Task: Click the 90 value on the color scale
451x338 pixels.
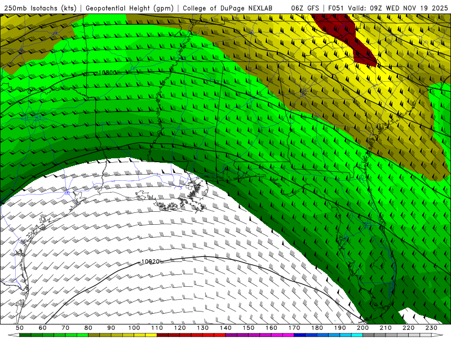Action: tap(111, 328)
